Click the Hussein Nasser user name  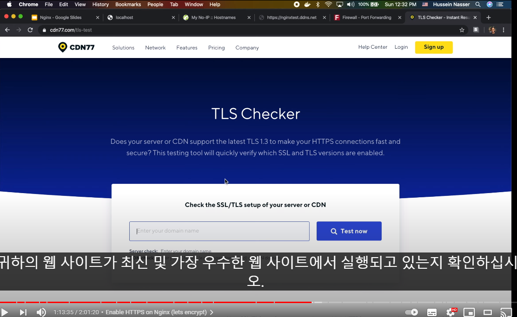[451, 4]
